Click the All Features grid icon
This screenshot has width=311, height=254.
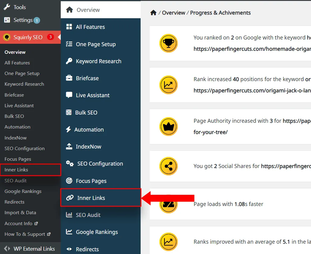click(x=69, y=27)
